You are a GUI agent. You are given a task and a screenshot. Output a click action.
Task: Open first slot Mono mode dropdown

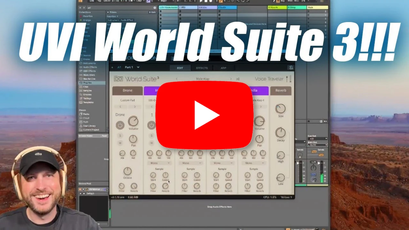[159, 163]
